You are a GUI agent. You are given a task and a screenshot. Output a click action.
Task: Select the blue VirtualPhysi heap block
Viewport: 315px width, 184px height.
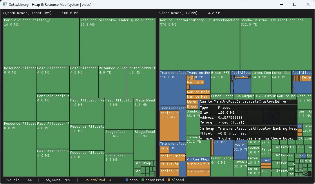[x=198, y=159]
